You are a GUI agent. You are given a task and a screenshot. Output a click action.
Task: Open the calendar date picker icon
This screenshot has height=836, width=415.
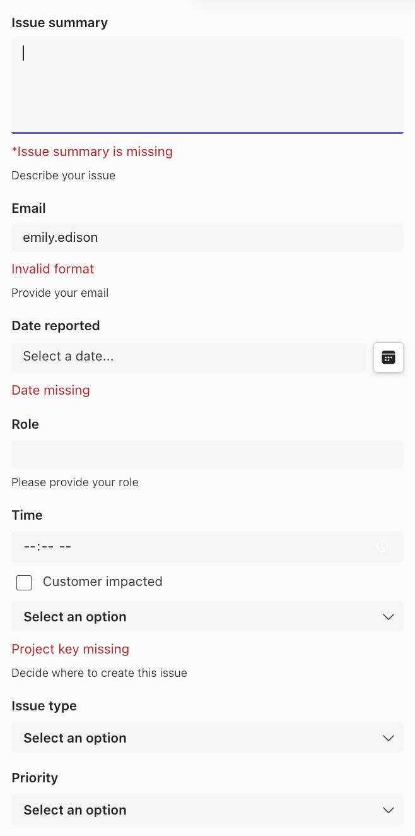388,357
